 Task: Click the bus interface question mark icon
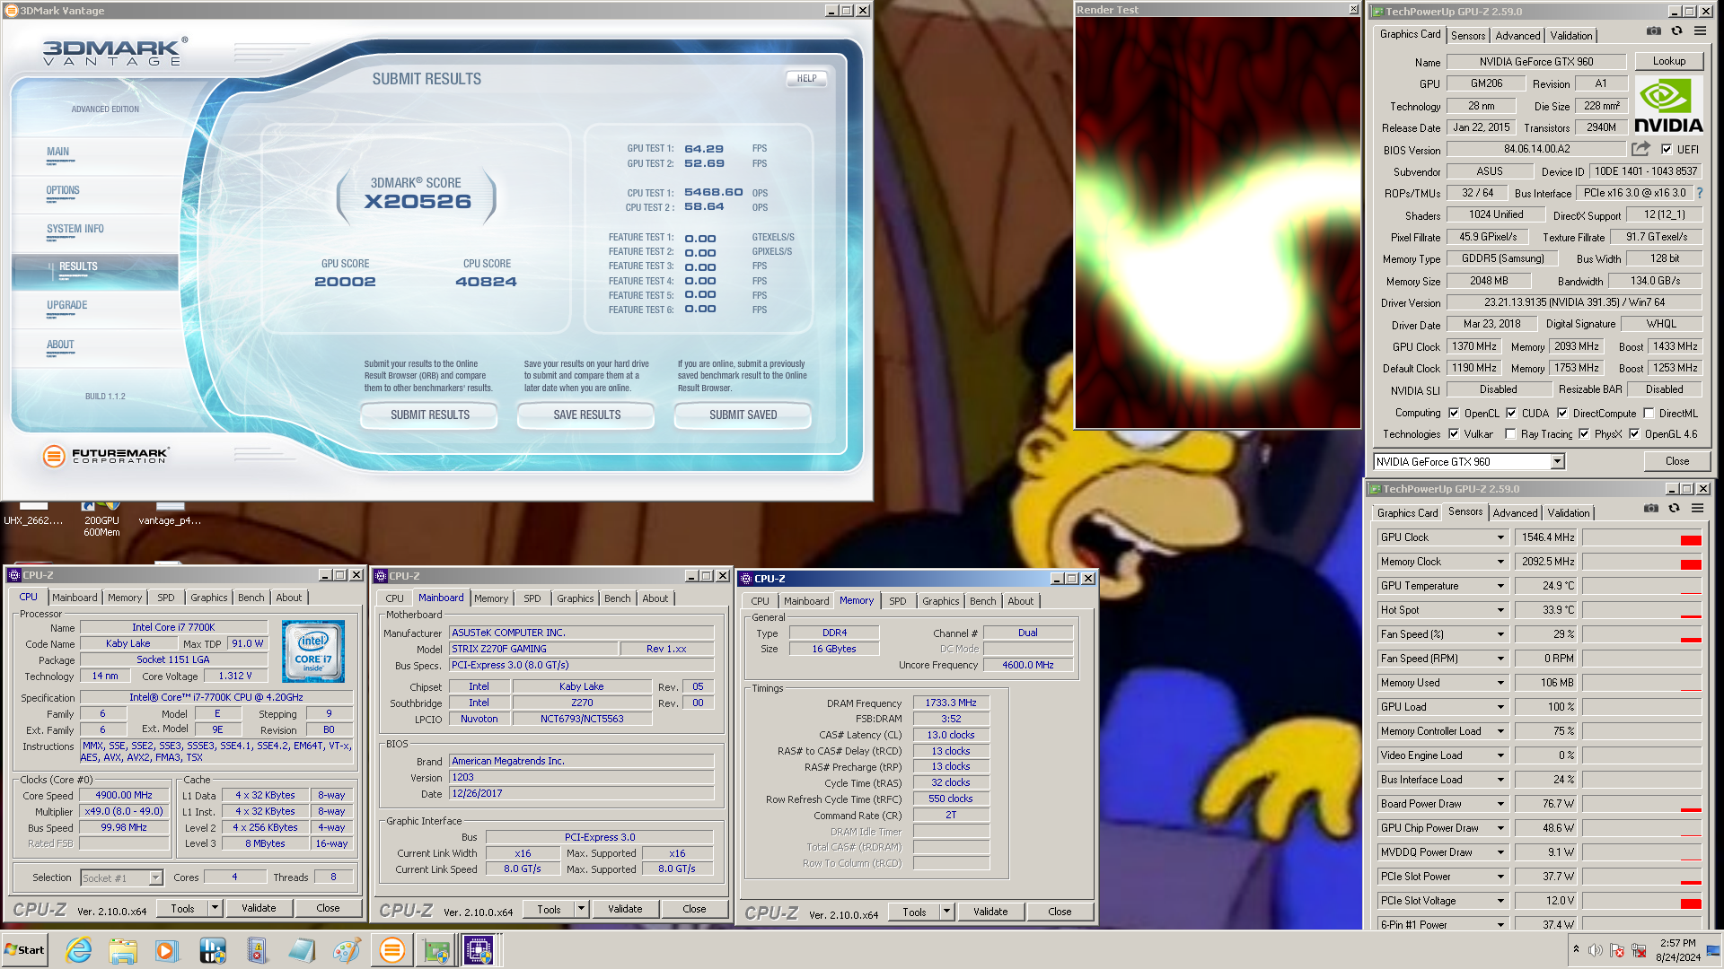(x=1699, y=193)
